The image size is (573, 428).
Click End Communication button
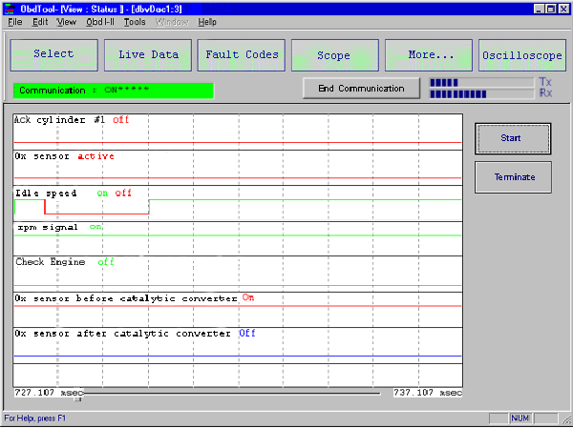tap(361, 89)
